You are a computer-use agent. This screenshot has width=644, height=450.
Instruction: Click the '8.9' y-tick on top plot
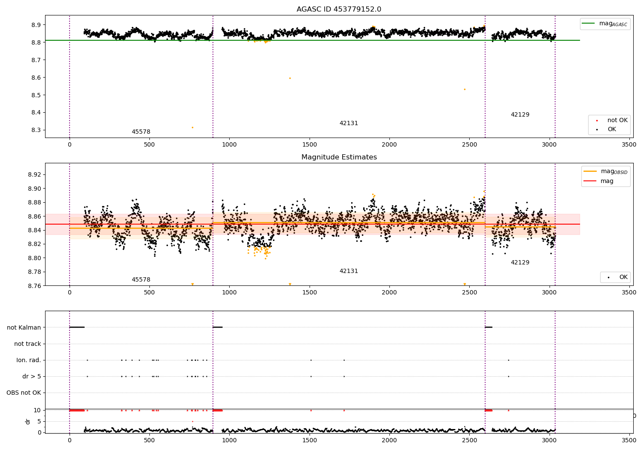tap(36, 25)
